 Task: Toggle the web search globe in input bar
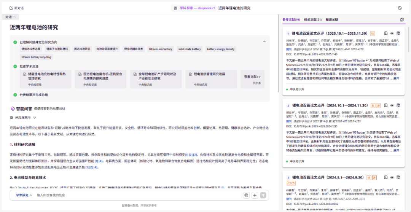[x=246, y=195]
